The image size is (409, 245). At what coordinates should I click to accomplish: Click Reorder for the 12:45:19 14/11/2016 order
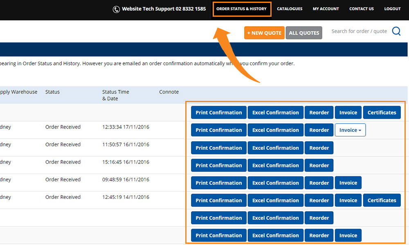319,200
